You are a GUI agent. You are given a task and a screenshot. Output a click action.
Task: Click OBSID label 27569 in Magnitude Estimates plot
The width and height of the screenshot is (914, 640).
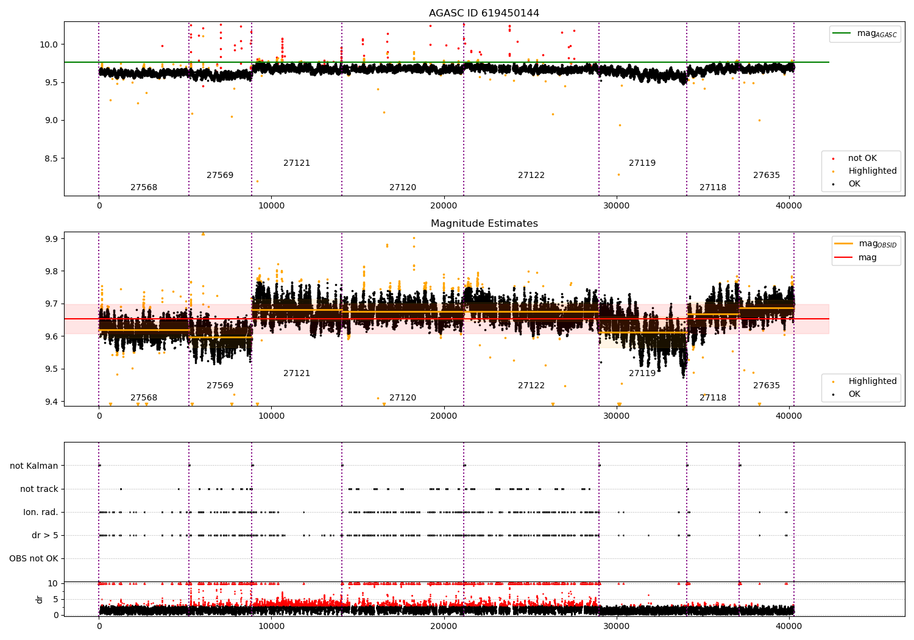pyautogui.click(x=220, y=386)
